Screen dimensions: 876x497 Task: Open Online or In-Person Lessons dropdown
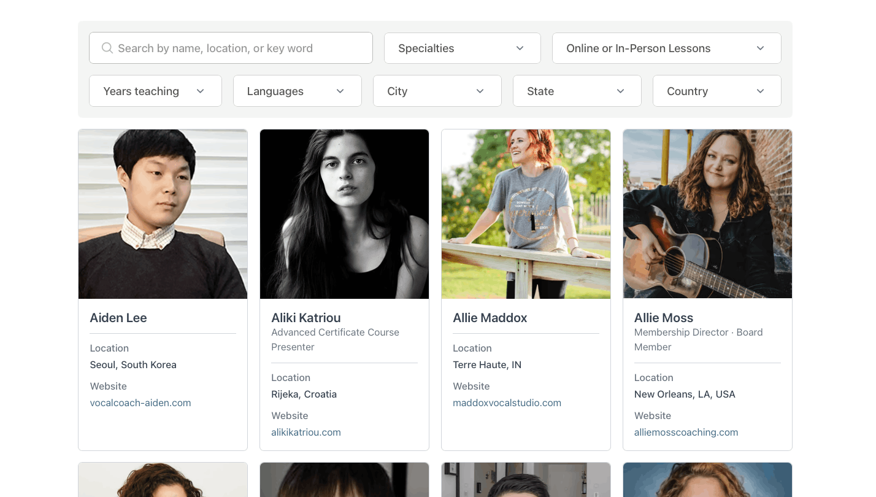pyautogui.click(x=667, y=48)
